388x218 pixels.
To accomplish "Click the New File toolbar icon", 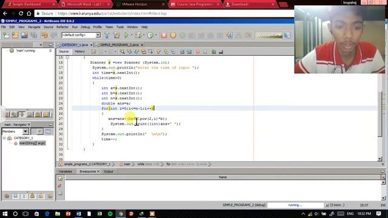I will click(x=6, y=35).
